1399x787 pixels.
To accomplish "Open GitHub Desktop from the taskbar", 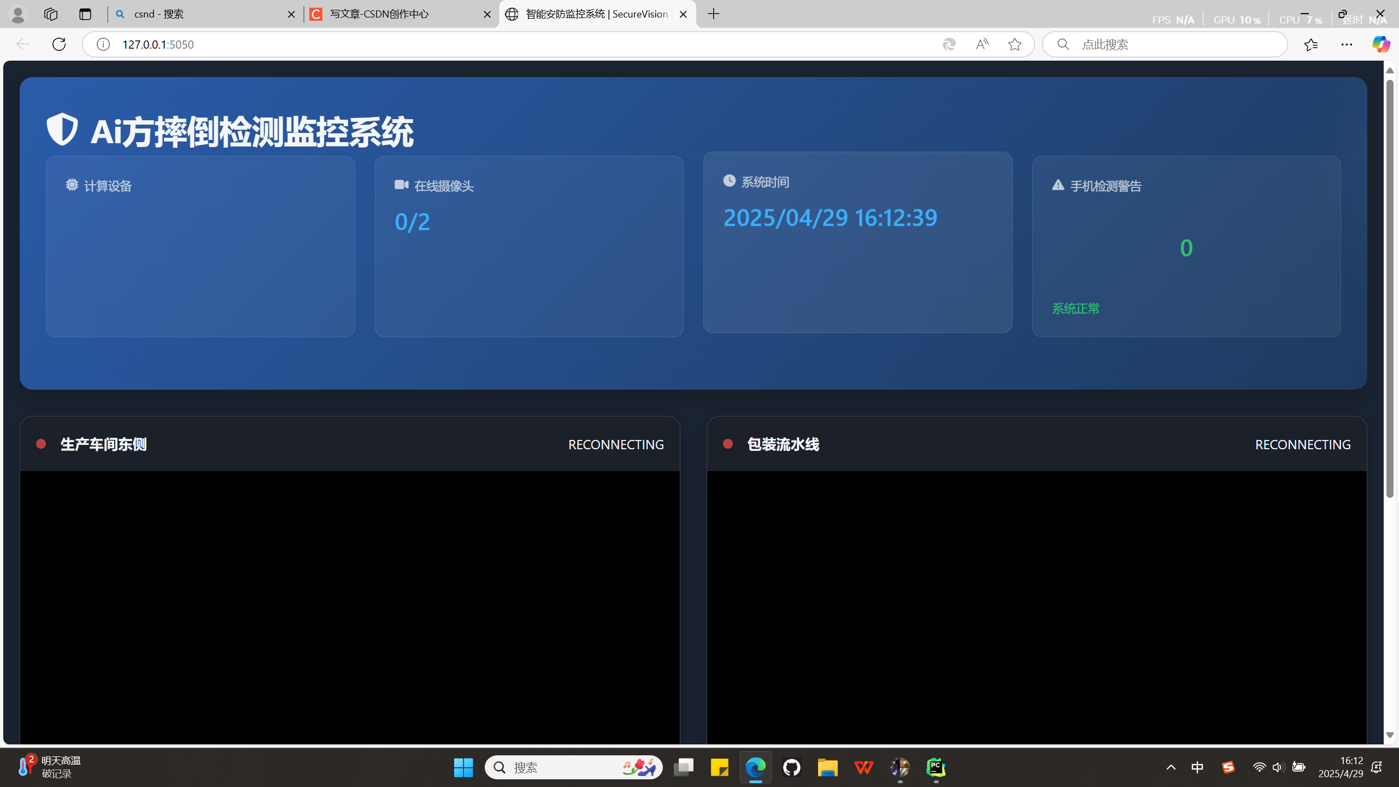I will point(791,767).
